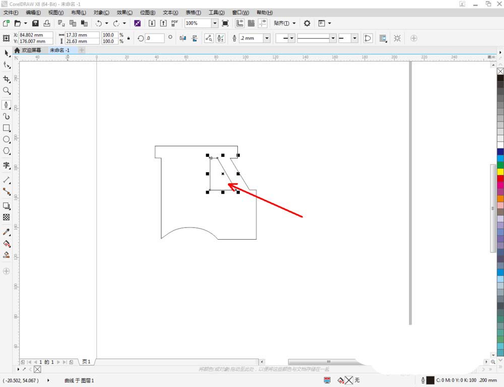This screenshot has width=504, height=387.
Task: Toggle the Close curve button
Action: [368, 38]
